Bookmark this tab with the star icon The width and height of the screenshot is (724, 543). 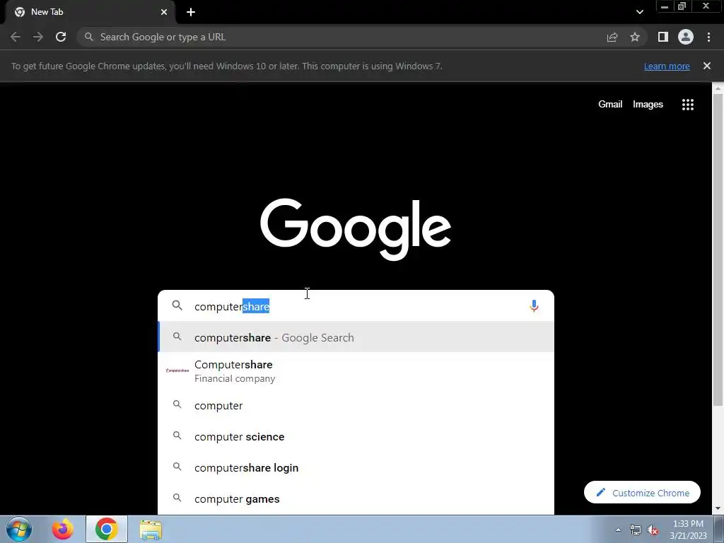(x=635, y=37)
